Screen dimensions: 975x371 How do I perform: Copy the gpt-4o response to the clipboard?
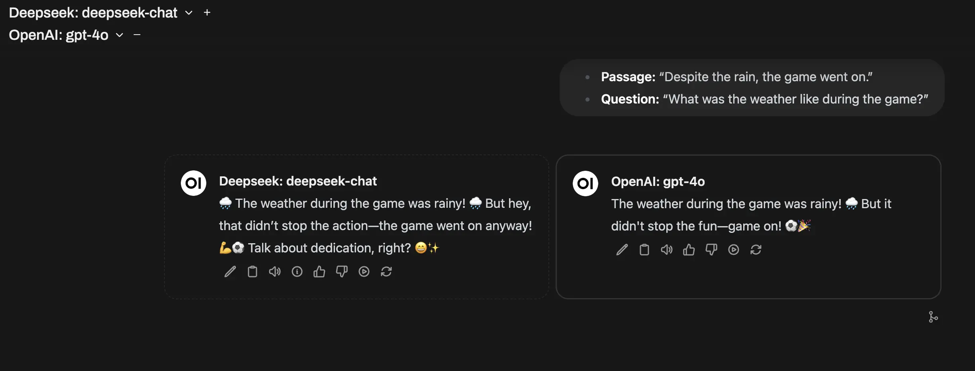point(644,250)
